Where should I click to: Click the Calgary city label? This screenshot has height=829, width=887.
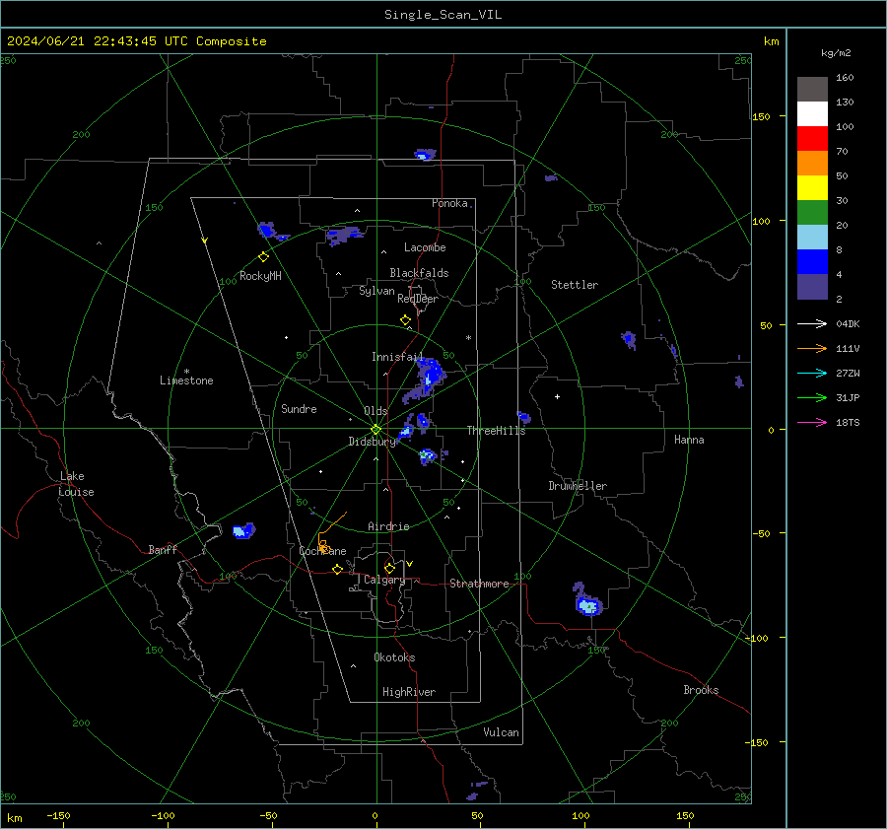(x=384, y=580)
